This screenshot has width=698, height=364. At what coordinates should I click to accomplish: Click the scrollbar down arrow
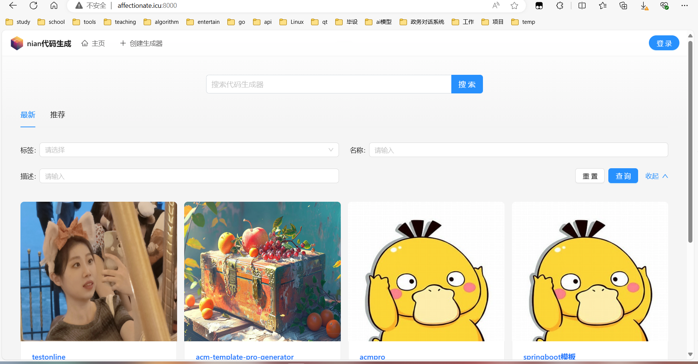click(x=690, y=354)
